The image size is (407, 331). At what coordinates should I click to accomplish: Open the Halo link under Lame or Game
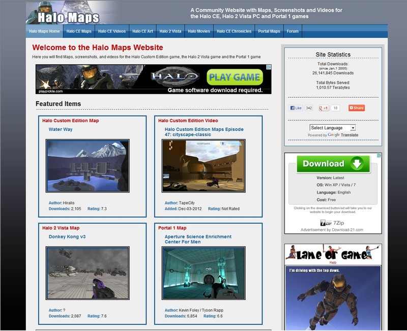coord(333,263)
